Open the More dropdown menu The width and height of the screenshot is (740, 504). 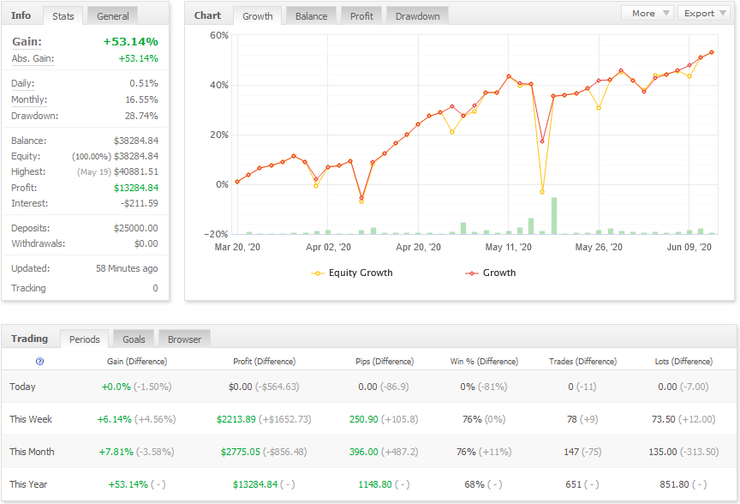pos(649,13)
